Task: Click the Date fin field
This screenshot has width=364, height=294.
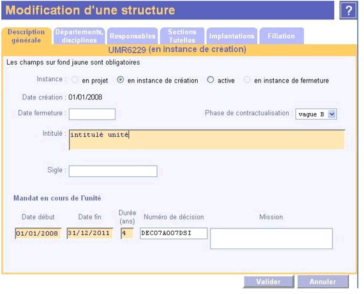Action: (x=90, y=233)
